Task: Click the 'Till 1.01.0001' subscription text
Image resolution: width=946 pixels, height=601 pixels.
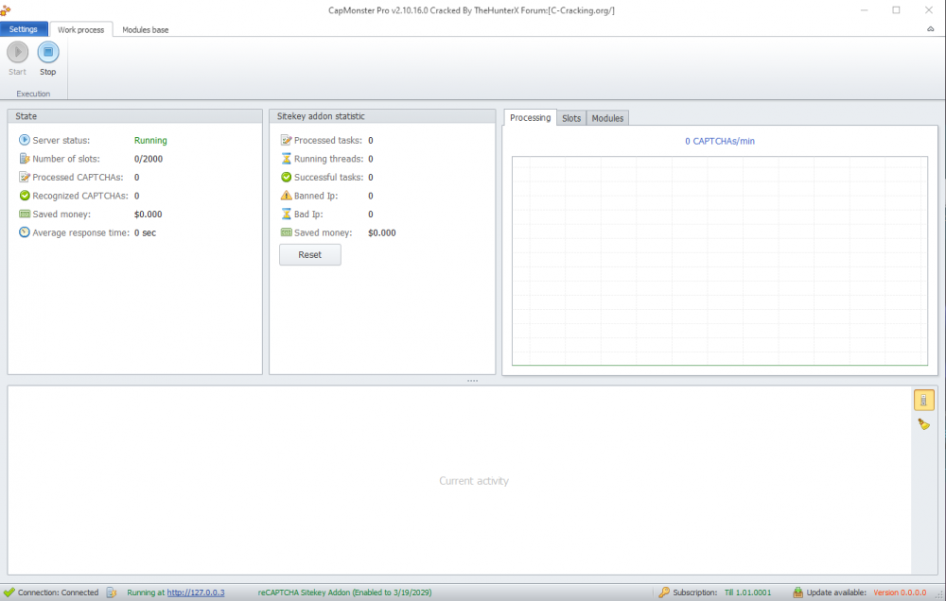Action: click(747, 592)
